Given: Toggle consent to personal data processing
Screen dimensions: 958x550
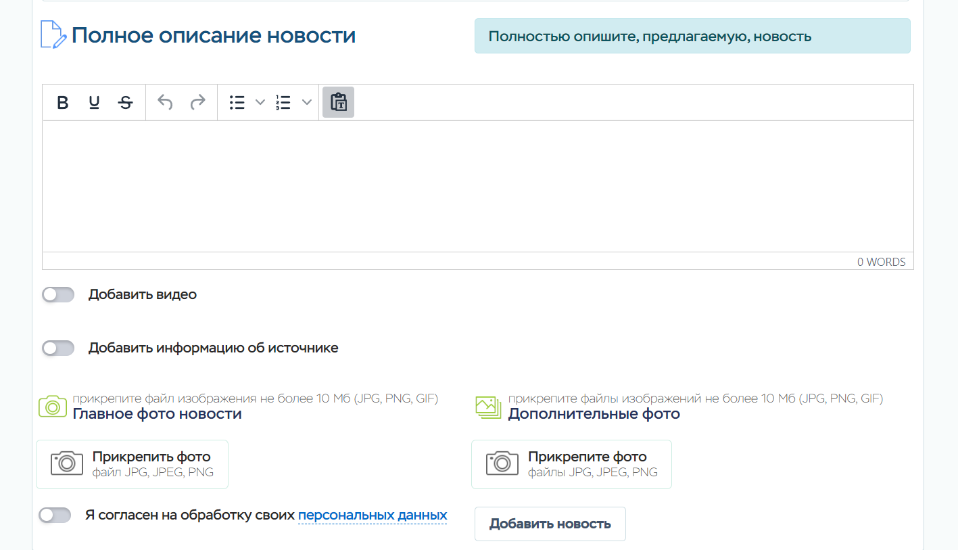Looking at the screenshot, I should click(x=55, y=515).
